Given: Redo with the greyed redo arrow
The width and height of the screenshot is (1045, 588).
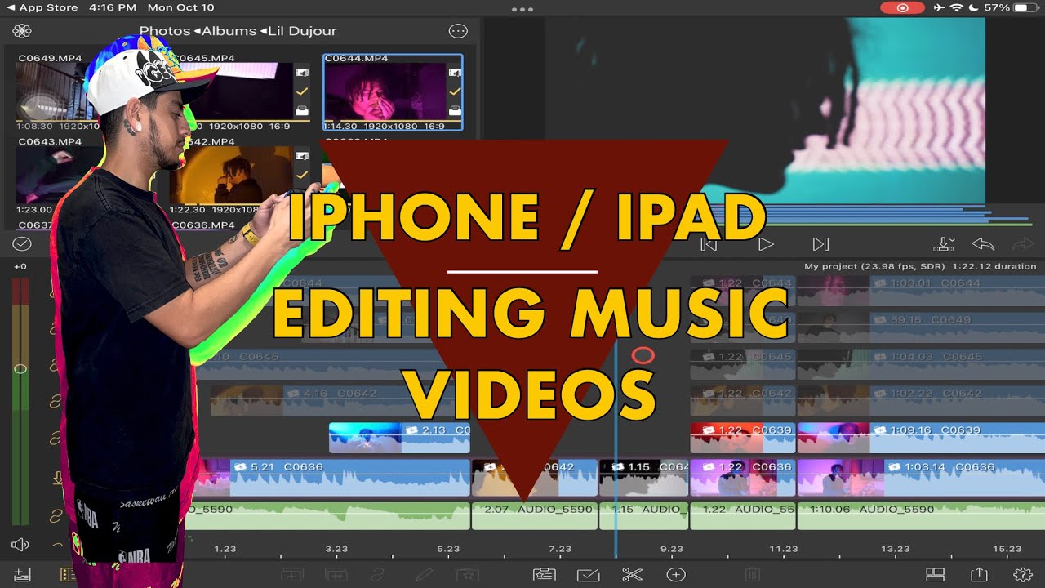Looking at the screenshot, I should click(x=1022, y=244).
